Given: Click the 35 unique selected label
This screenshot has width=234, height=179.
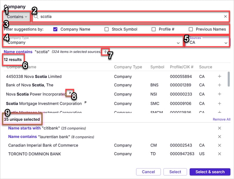Looking at the screenshot, I should [x=22, y=119].
